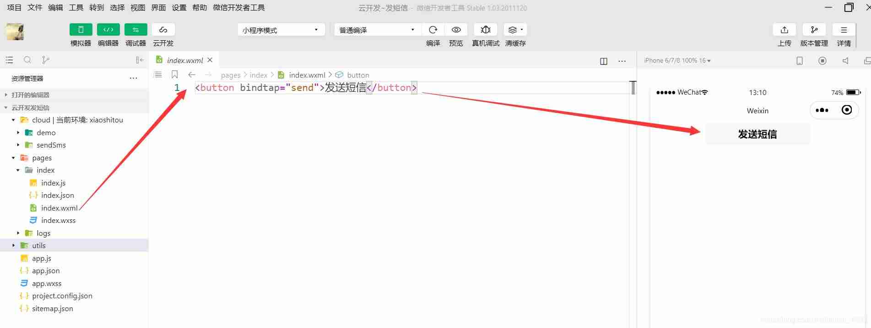
Task: Close the index.wxml tab
Action: (210, 60)
